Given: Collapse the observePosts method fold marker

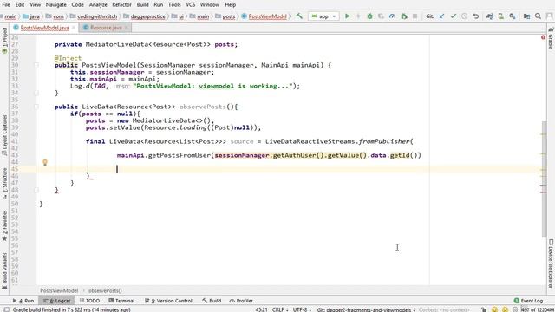Looking at the screenshot, I should [36, 107].
